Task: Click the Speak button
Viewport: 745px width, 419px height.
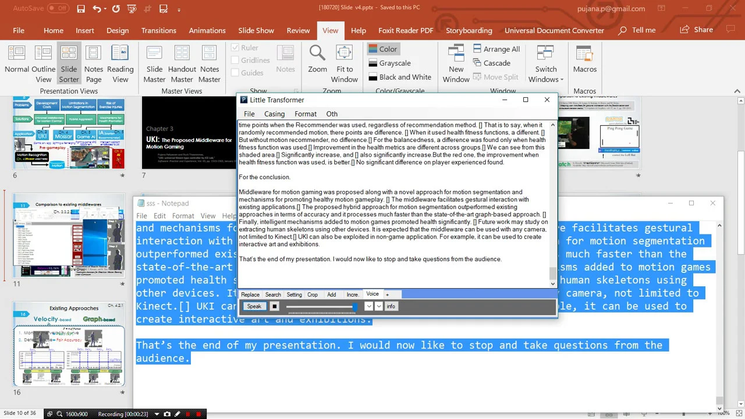Action: pos(254,307)
